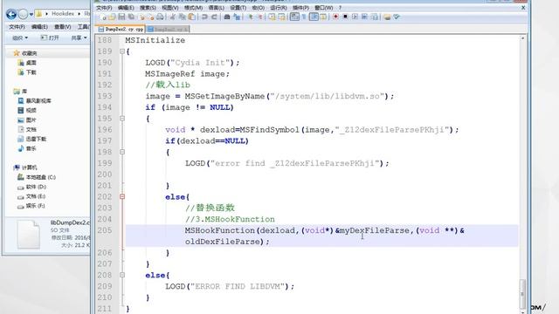The height and width of the screenshot is (314, 559).
Task: Select 计算机 in the Explorer sidebar
Action: (x=25, y=167)
